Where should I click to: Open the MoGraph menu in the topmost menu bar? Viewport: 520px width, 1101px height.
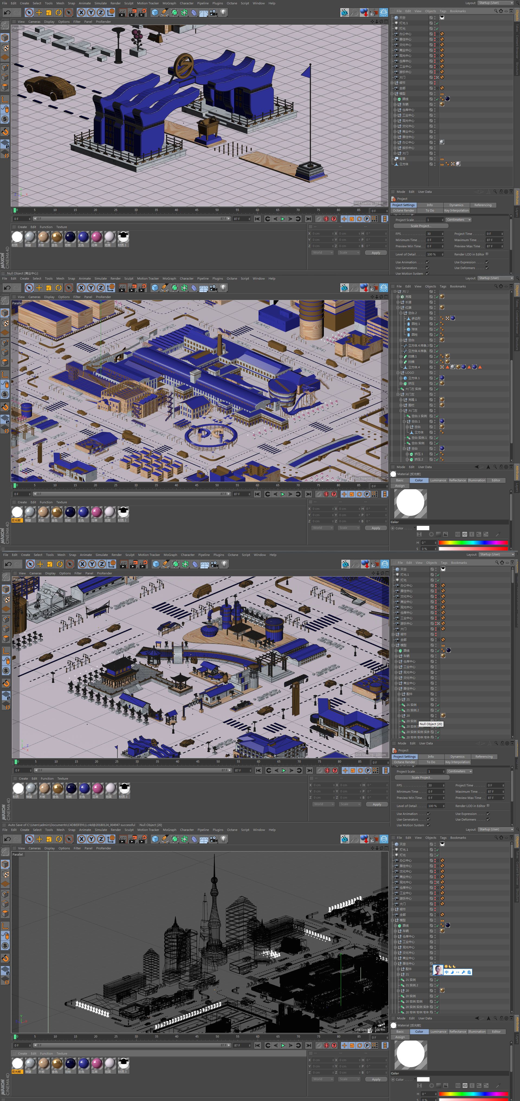(x=169, y=3)
